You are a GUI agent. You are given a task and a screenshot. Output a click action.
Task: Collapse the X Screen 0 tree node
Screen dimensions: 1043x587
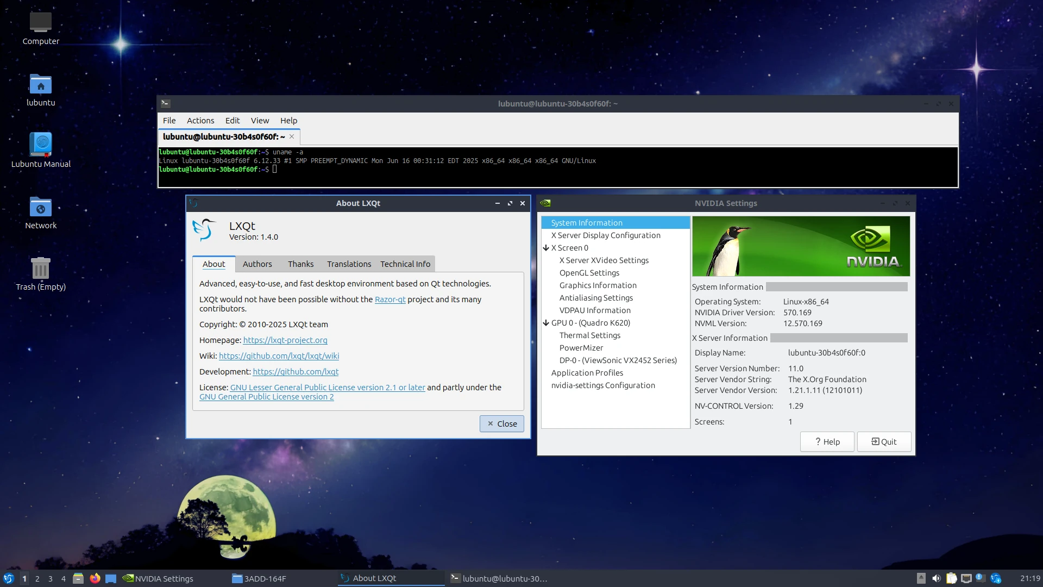[x=546, y=248]
